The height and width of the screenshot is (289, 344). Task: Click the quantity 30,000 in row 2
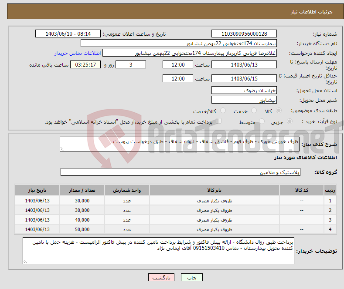(x=82, y=210)
